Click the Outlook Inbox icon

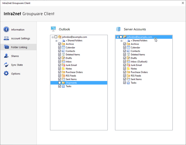[x=64, y=62]
